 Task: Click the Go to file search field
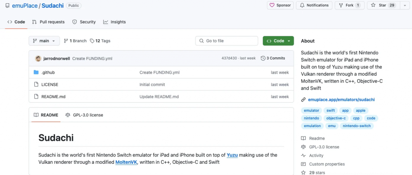click(x=227, y=41)
